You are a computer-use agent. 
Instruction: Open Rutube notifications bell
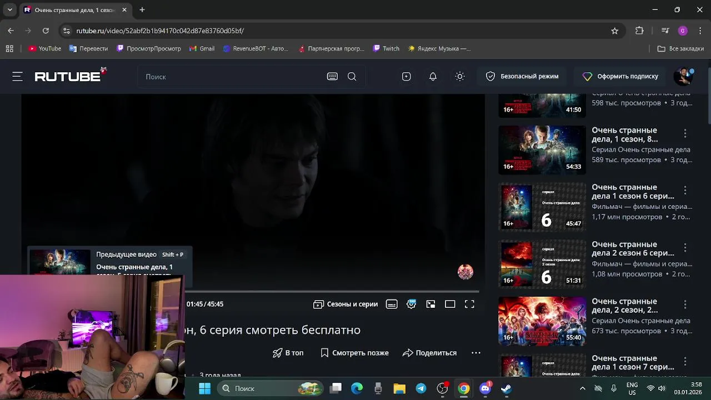point(433,77)
